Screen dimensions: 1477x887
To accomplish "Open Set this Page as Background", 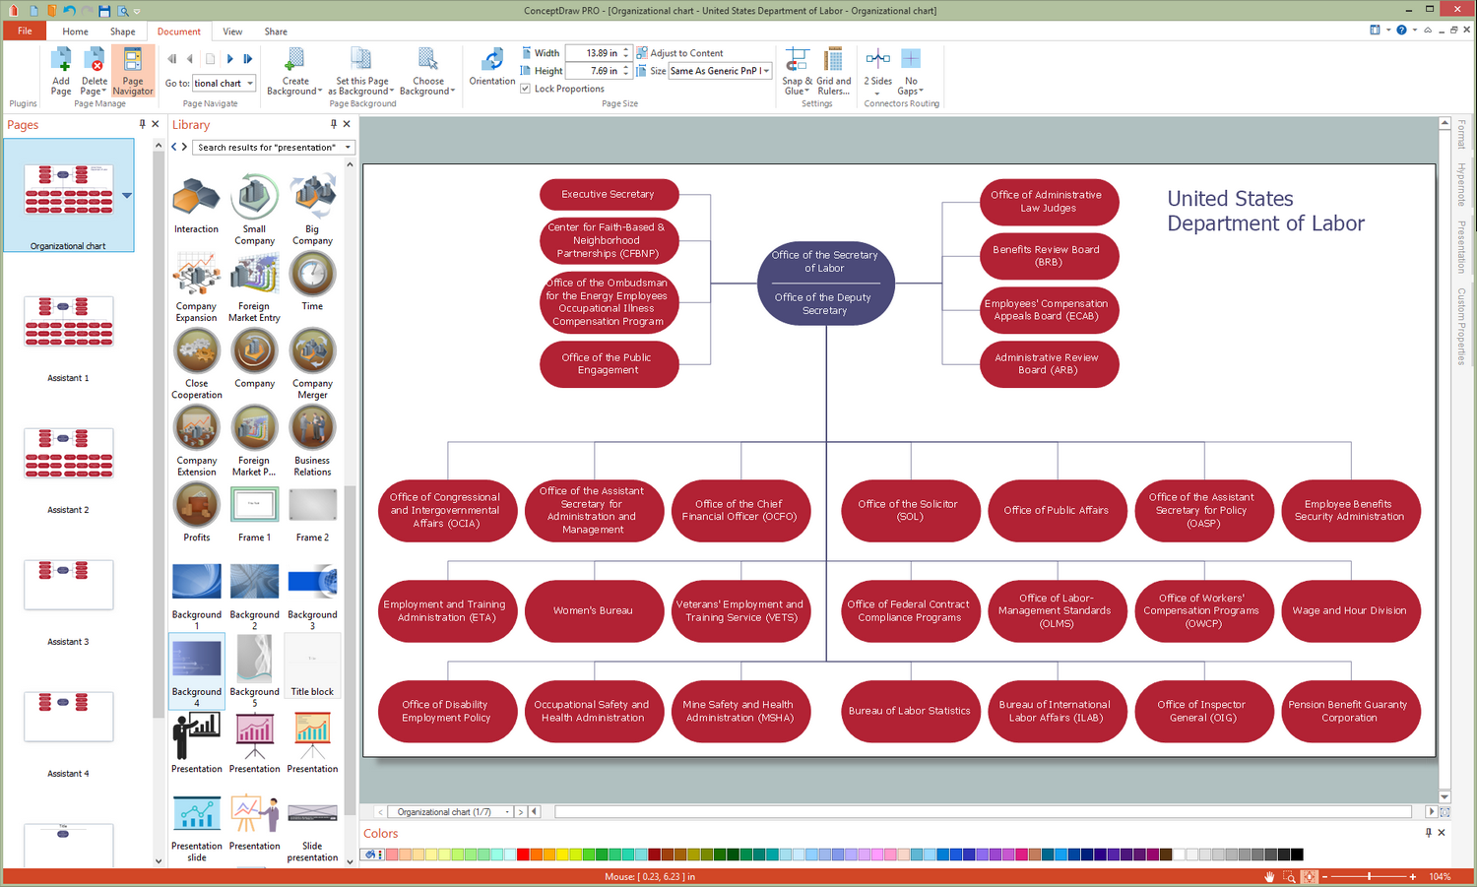I will click(361, 71).
